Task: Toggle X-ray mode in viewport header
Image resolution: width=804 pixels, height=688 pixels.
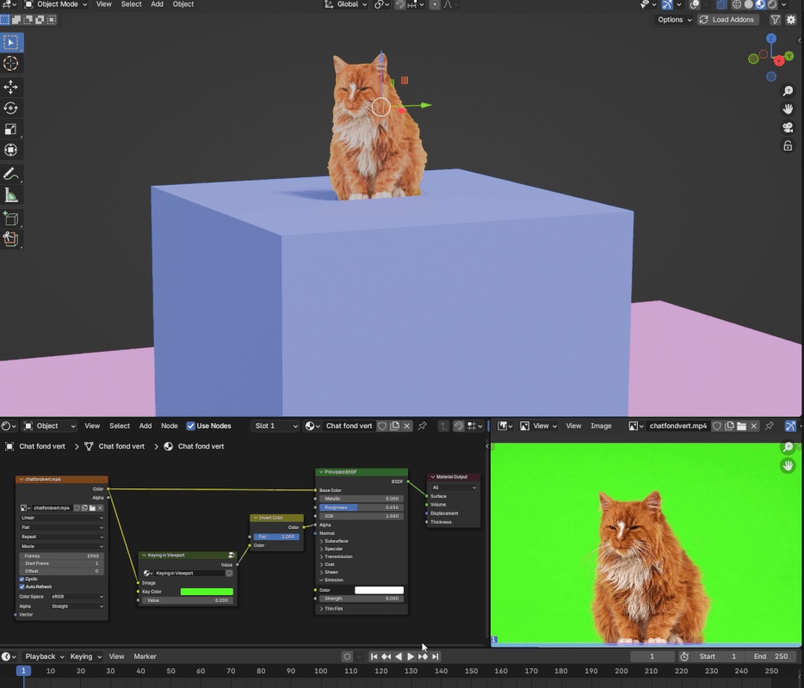Action: [x=721, y=4]
